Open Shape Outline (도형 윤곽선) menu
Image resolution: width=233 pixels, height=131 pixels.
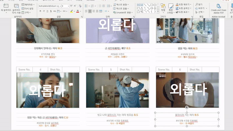point(183,8)
